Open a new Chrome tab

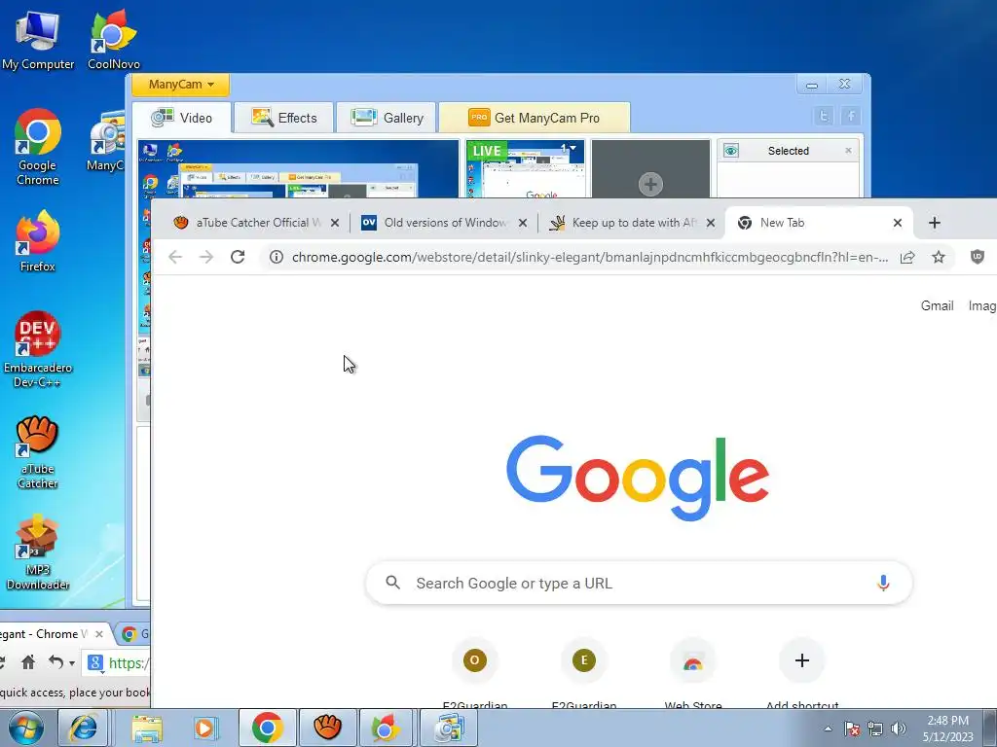[935, 223]
